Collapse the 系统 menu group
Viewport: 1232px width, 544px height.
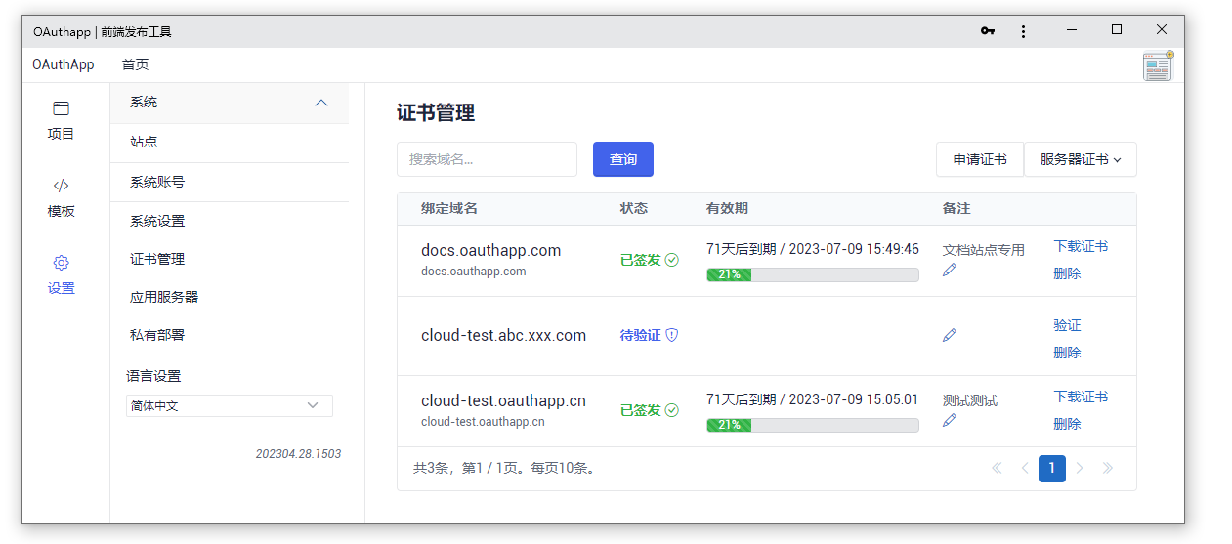230,103
